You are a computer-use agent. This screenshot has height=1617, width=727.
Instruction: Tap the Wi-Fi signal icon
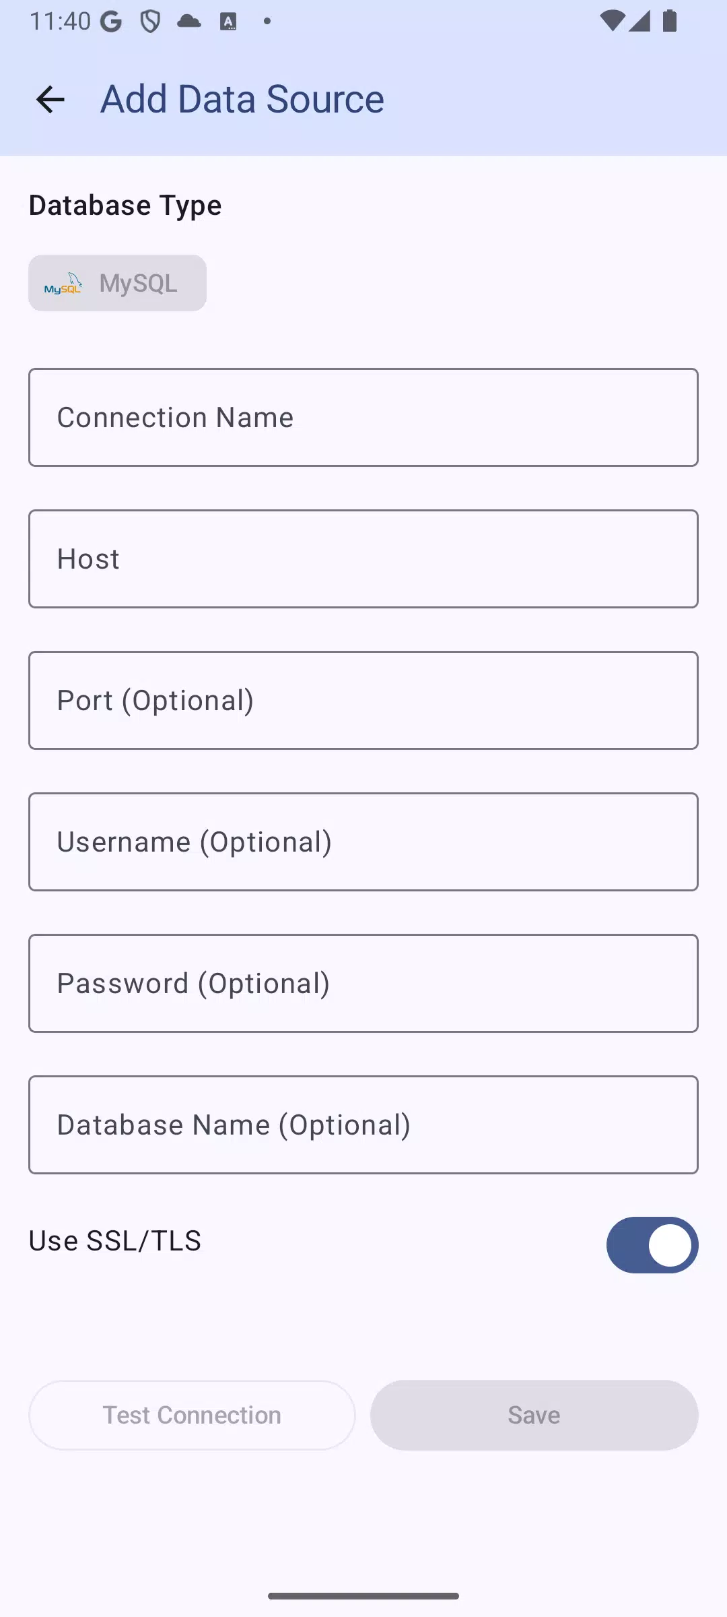[612, 21]
